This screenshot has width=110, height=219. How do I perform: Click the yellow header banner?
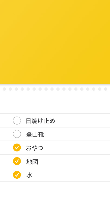pyautogui.click(x=55, y=42)
